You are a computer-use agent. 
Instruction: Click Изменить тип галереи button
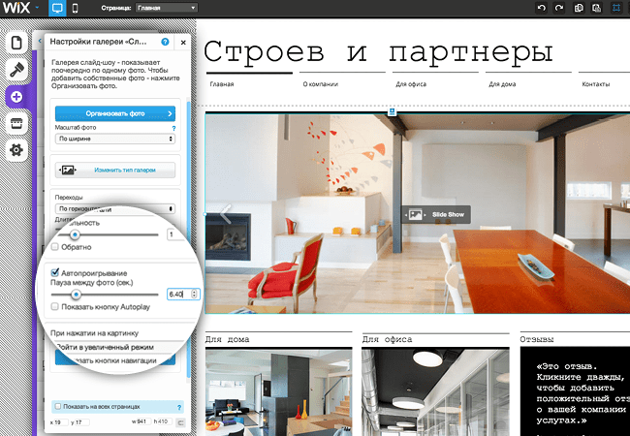[115, 170]
